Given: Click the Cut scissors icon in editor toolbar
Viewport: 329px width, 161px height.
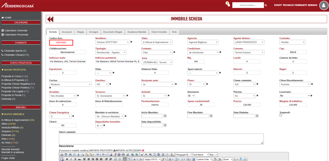Looking at the screenshot, I should tap(79, 155).
